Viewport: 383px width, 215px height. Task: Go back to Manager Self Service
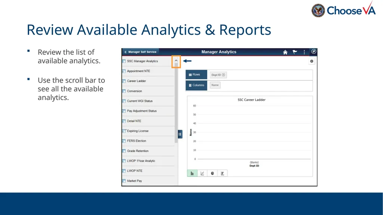141,52
